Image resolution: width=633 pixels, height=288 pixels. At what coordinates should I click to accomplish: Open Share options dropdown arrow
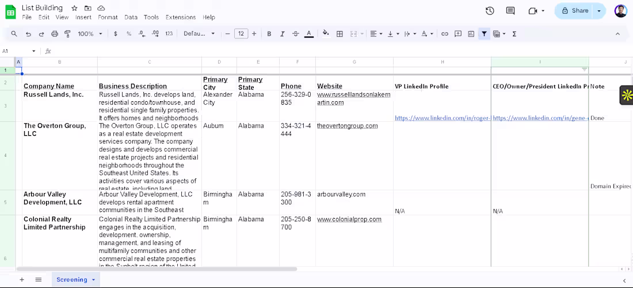tap(599, 11)
